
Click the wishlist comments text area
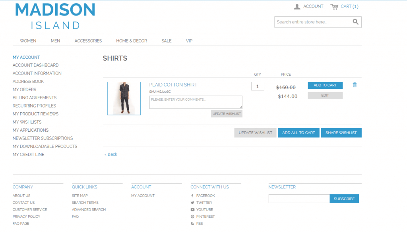[x=196, y=102]
